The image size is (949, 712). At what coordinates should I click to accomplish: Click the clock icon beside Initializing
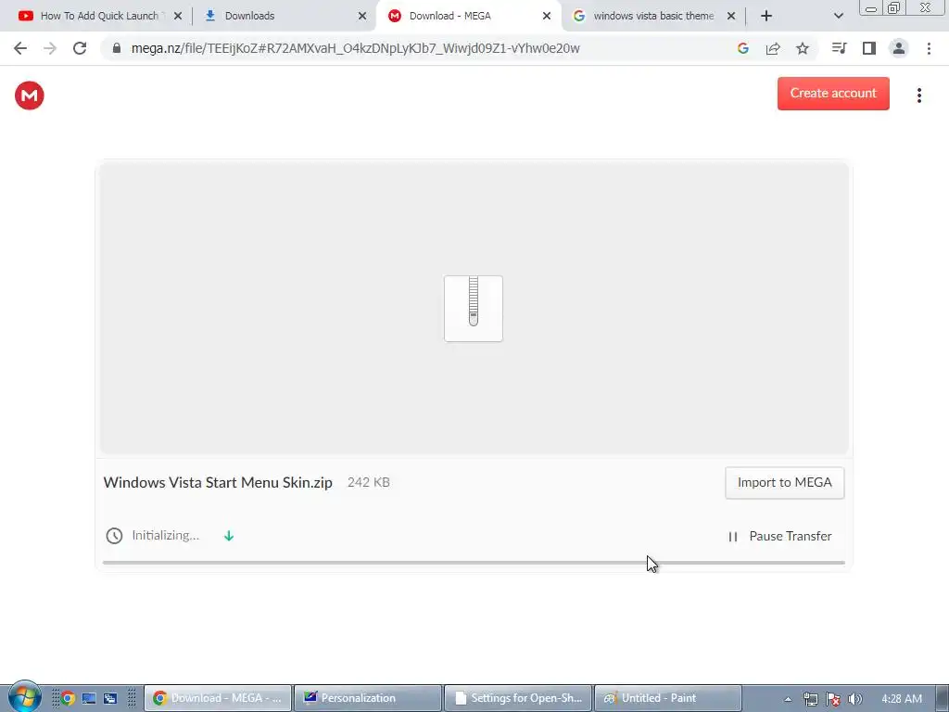pyautogui.click(x=114, y=535)
